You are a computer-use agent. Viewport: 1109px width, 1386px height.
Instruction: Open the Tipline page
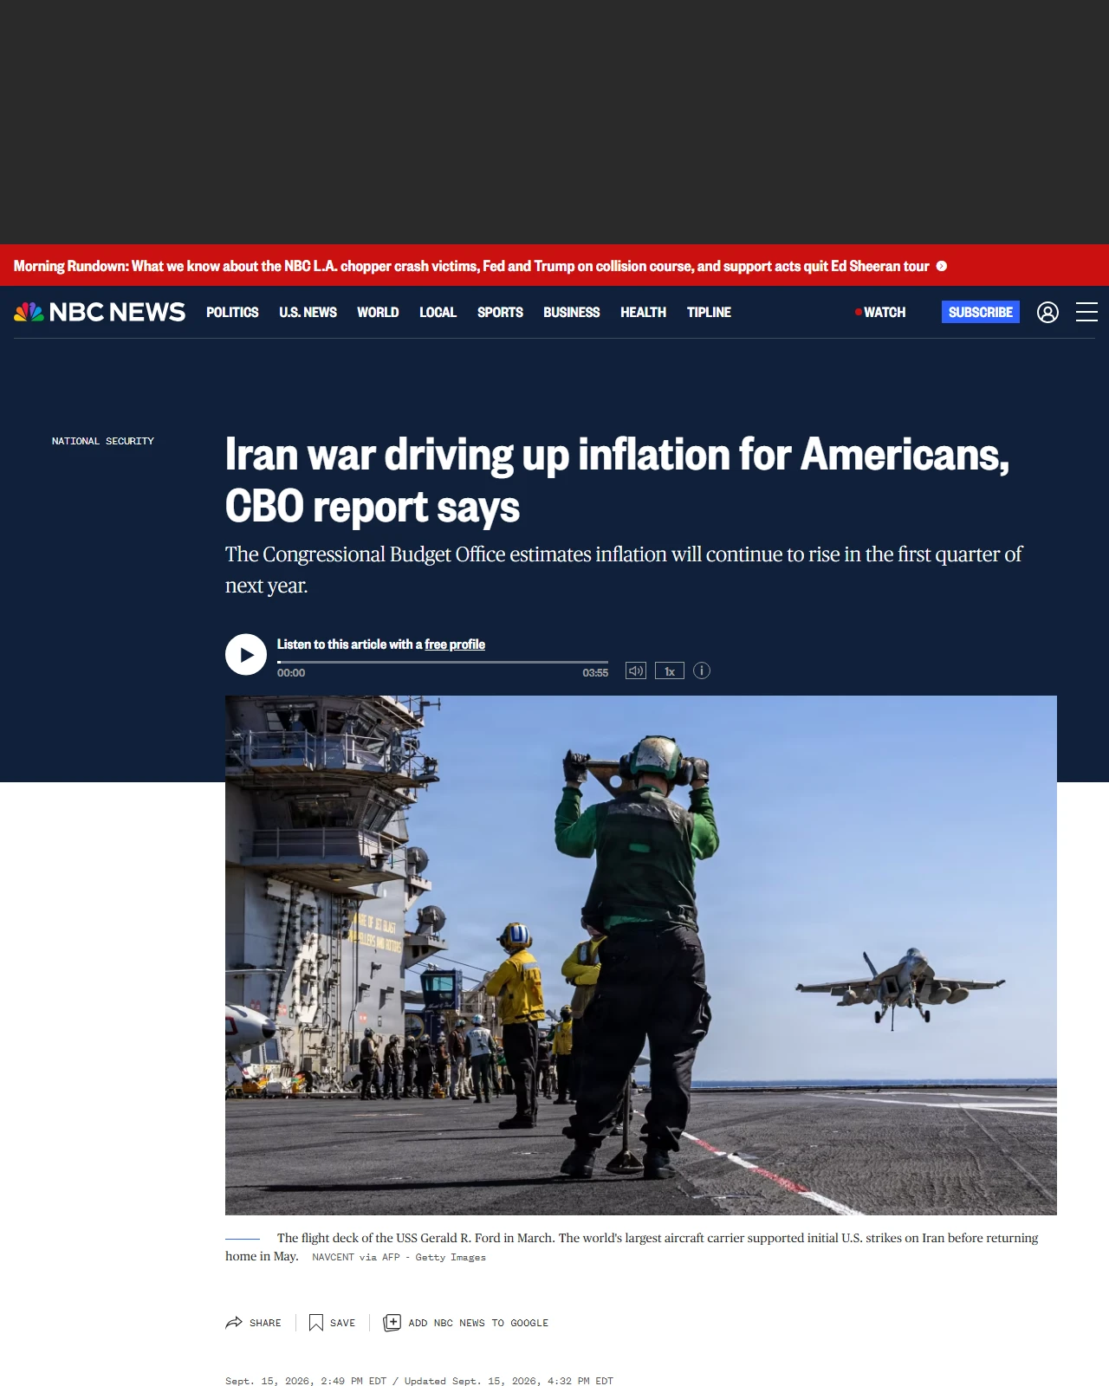(709, 312)
